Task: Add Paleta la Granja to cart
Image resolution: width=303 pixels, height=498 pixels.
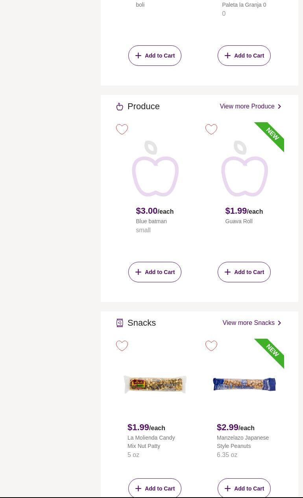Action: pos(244,56)
